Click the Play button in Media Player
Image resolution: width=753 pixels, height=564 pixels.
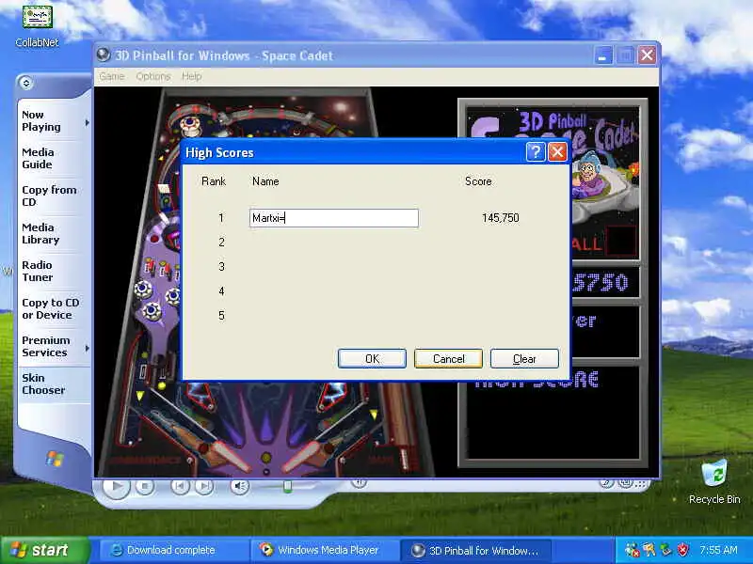click(x=116, y=486)
